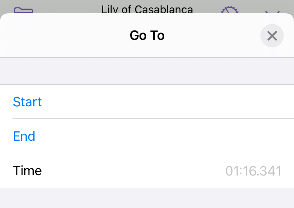The height and width of the screenshot is (208, 294).
Task: Focus the Time entry field
Action: click(x=147, y=170)
